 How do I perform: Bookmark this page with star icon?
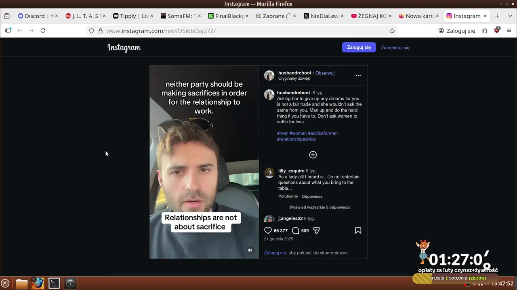(x=392, y=31)
